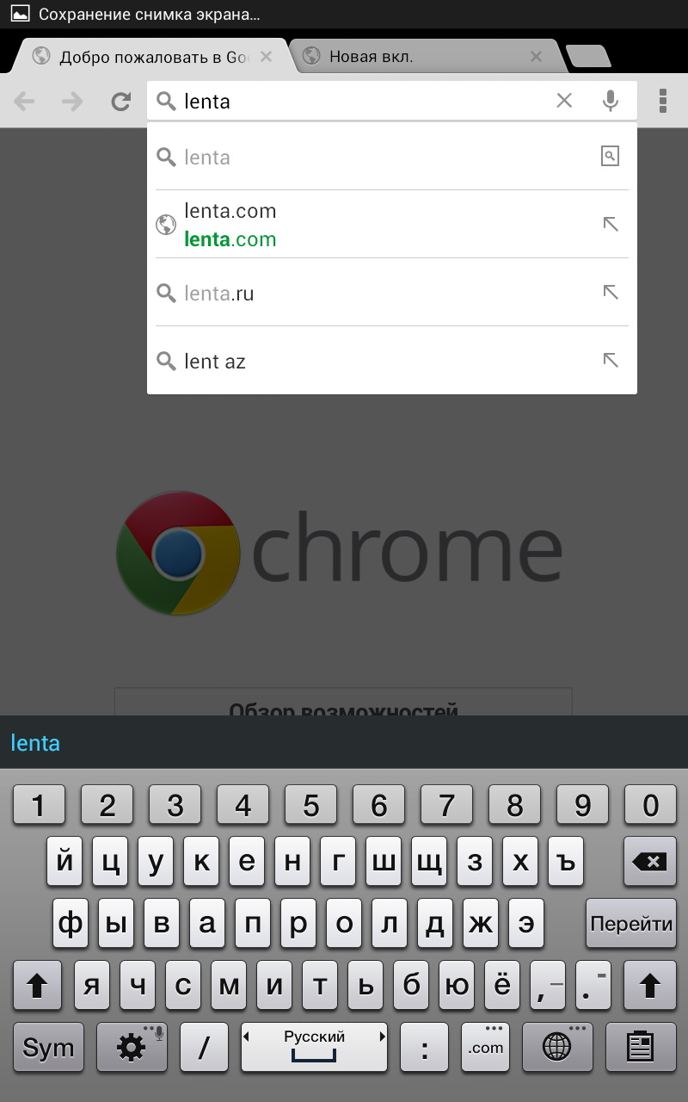688x1102 pixels.
Task: Tap the lenta word prediction above keyboard
Action: tap(35, 742)
